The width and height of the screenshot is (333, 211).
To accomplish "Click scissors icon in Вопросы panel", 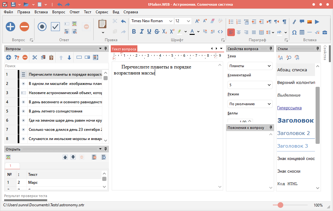I will (35, 57).
